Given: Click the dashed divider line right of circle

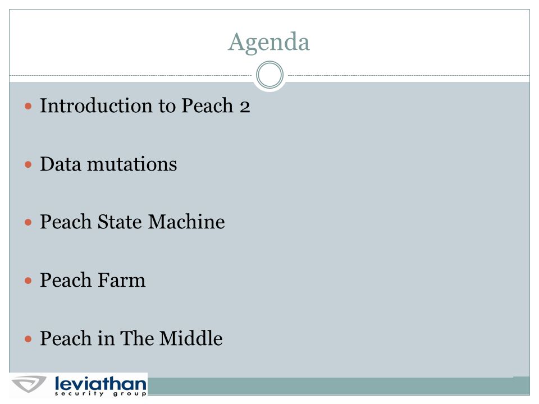Looking at the screenshot, I should (x=408, y=75).
